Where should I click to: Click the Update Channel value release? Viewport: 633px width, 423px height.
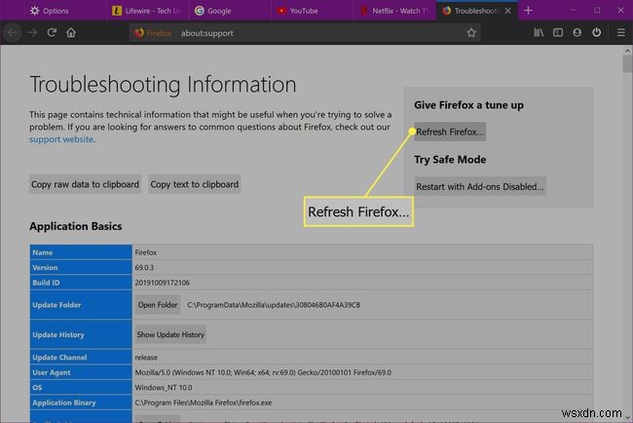pyautogui.click(x=146, y=358)
